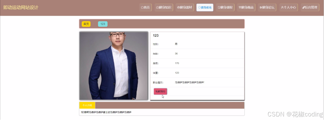Click the coach name heading 123
This screenshot has width=324, height=120.
pyautogui.click(x=156, y=35)
